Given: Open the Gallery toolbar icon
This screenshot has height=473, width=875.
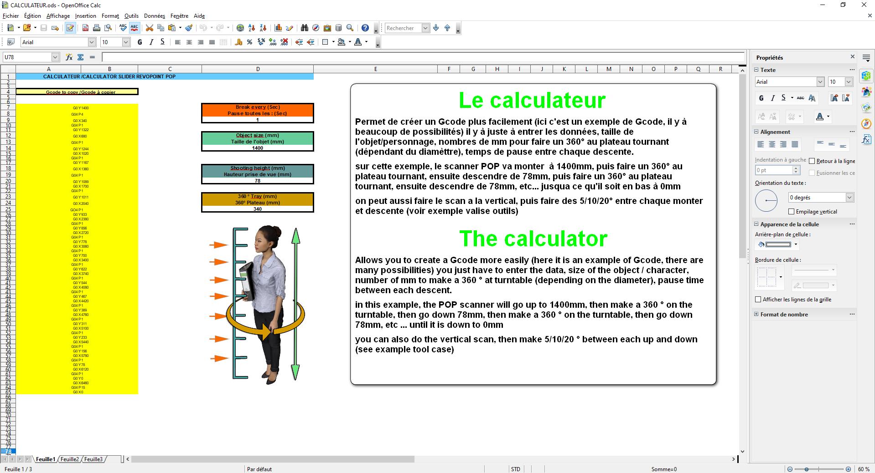Looking at the screenshot, I should pos(327,28).
